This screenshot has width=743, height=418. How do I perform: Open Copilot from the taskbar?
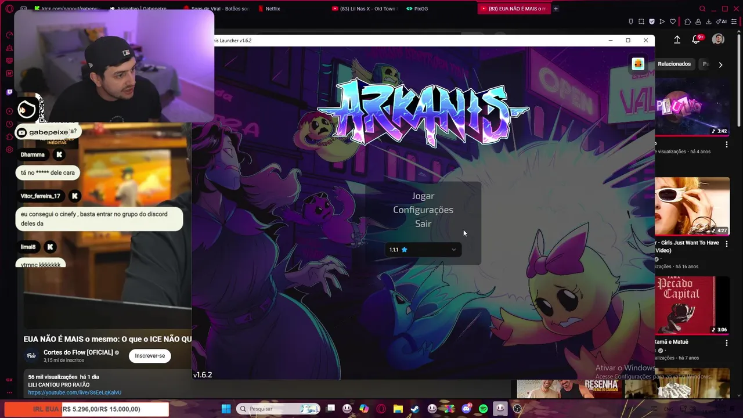[x=364, y=409]
